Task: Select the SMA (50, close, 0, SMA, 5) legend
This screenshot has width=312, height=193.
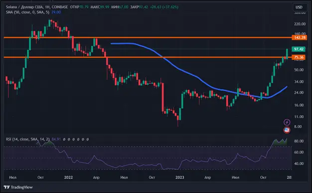Action: click(x=27, y=12)
